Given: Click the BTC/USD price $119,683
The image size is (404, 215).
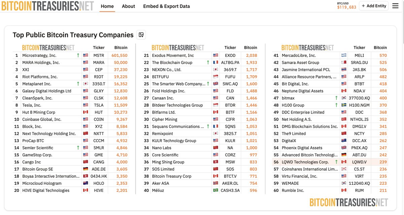Looking at the screenshot, I should (347, 7).
